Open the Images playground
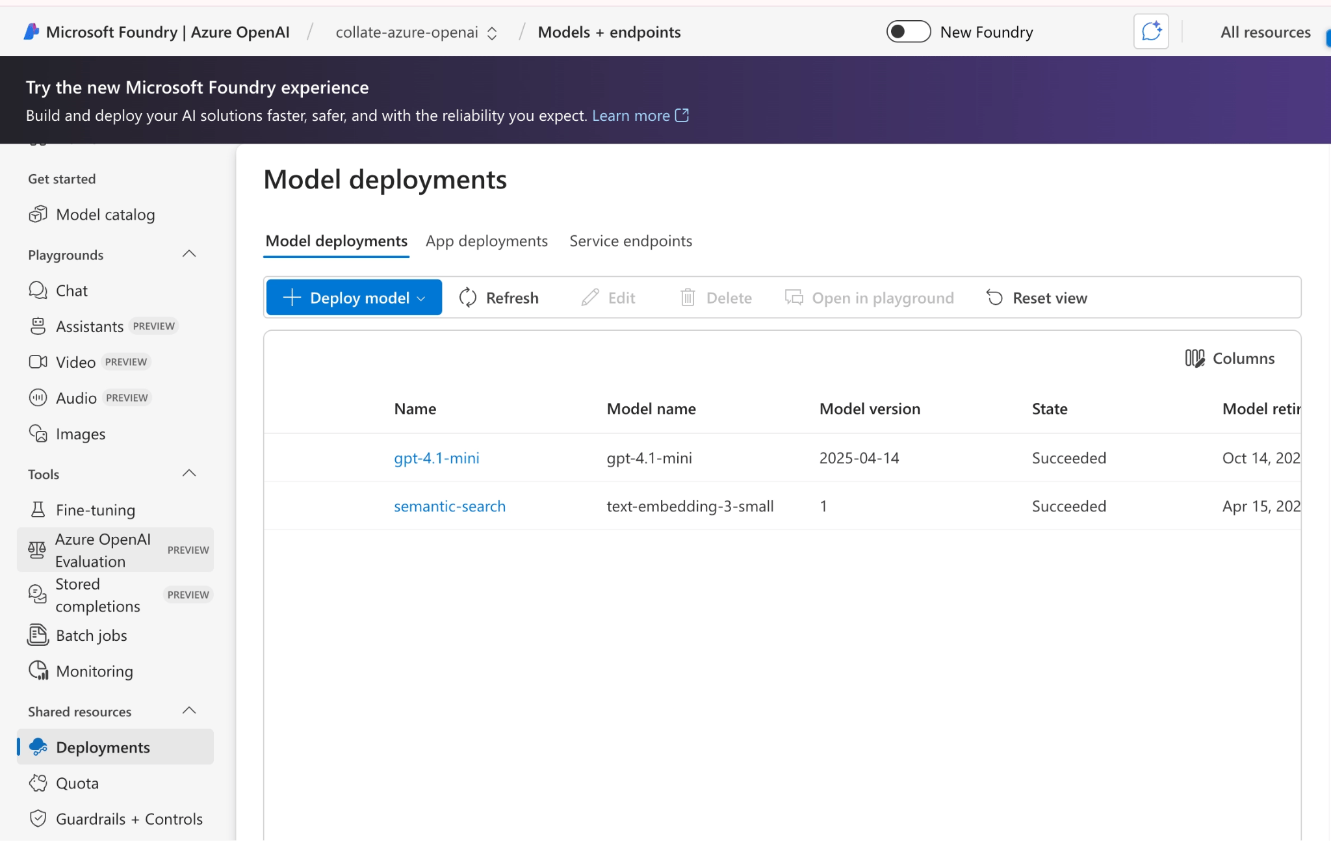1331x841 pixels. click(x=68, y=433)
